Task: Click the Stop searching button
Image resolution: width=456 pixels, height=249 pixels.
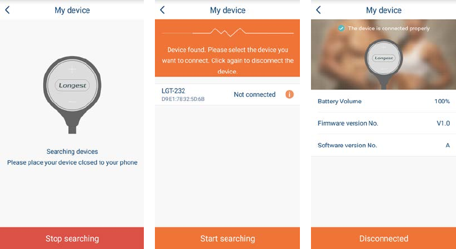Action: coord(72,239)
